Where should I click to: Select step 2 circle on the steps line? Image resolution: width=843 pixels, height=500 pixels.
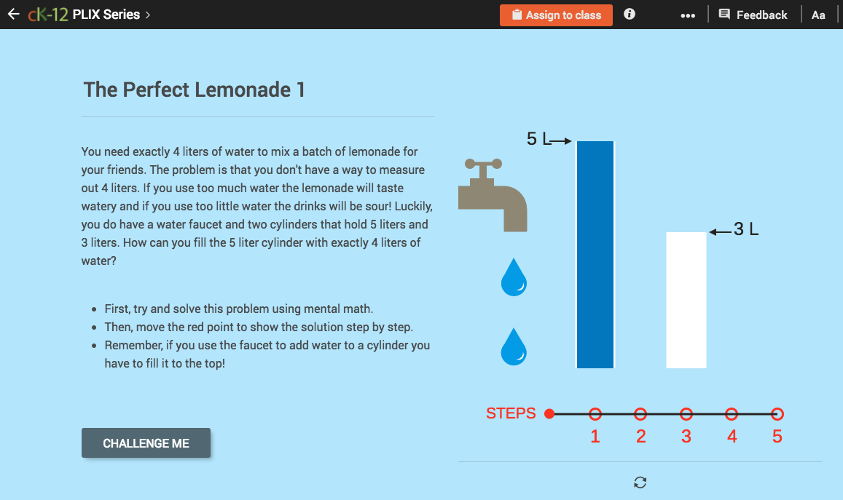(x=640, y=413)
